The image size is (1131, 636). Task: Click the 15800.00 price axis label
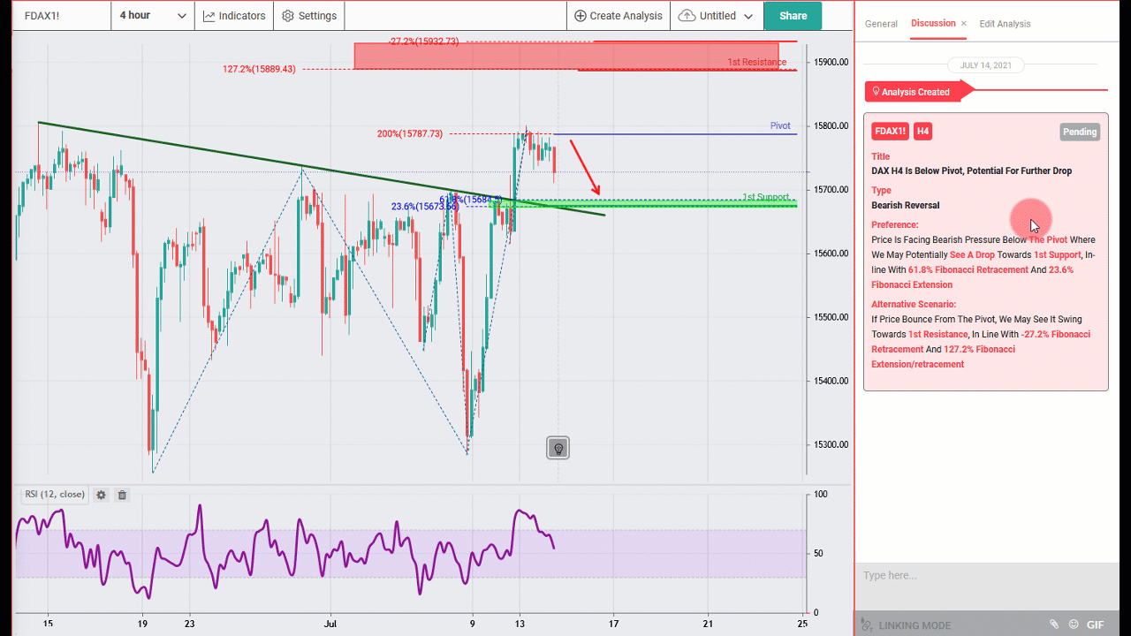(x=832, y=125)
